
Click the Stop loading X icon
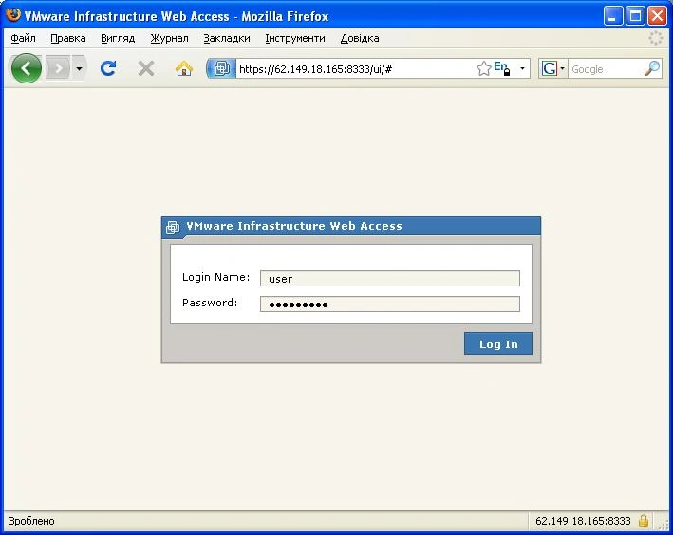pyautogui.click(x=146, y=68)
